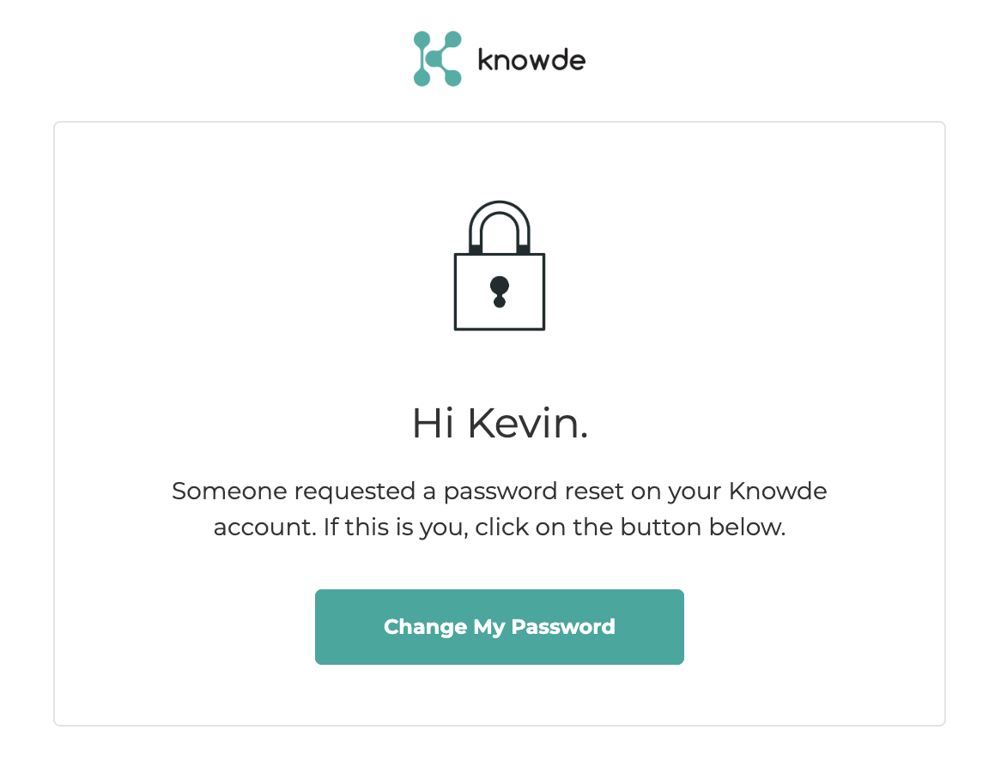
Task: Click the word "Knowde" in the message body
Action: (x=778, y=491)
